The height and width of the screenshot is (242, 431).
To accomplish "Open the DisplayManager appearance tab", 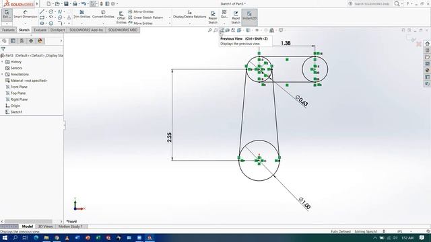I will coord(40,41).
